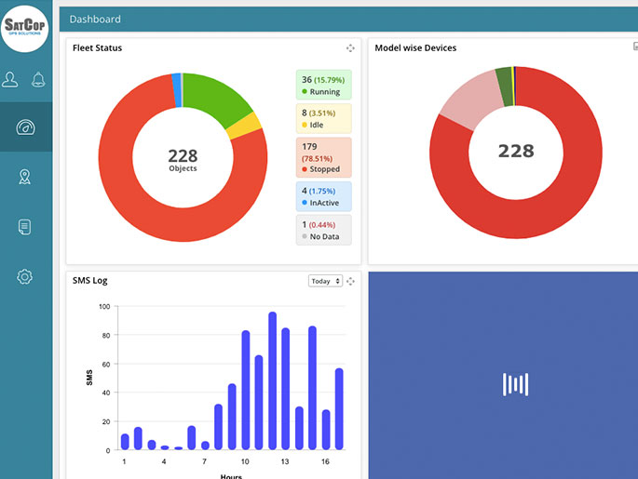Open the user profile icon

[x=10, y=80]
